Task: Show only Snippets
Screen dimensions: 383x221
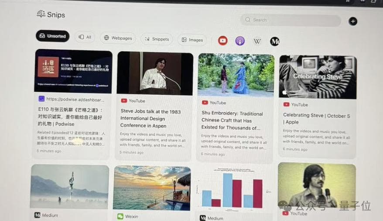Action: coord(157,39)
